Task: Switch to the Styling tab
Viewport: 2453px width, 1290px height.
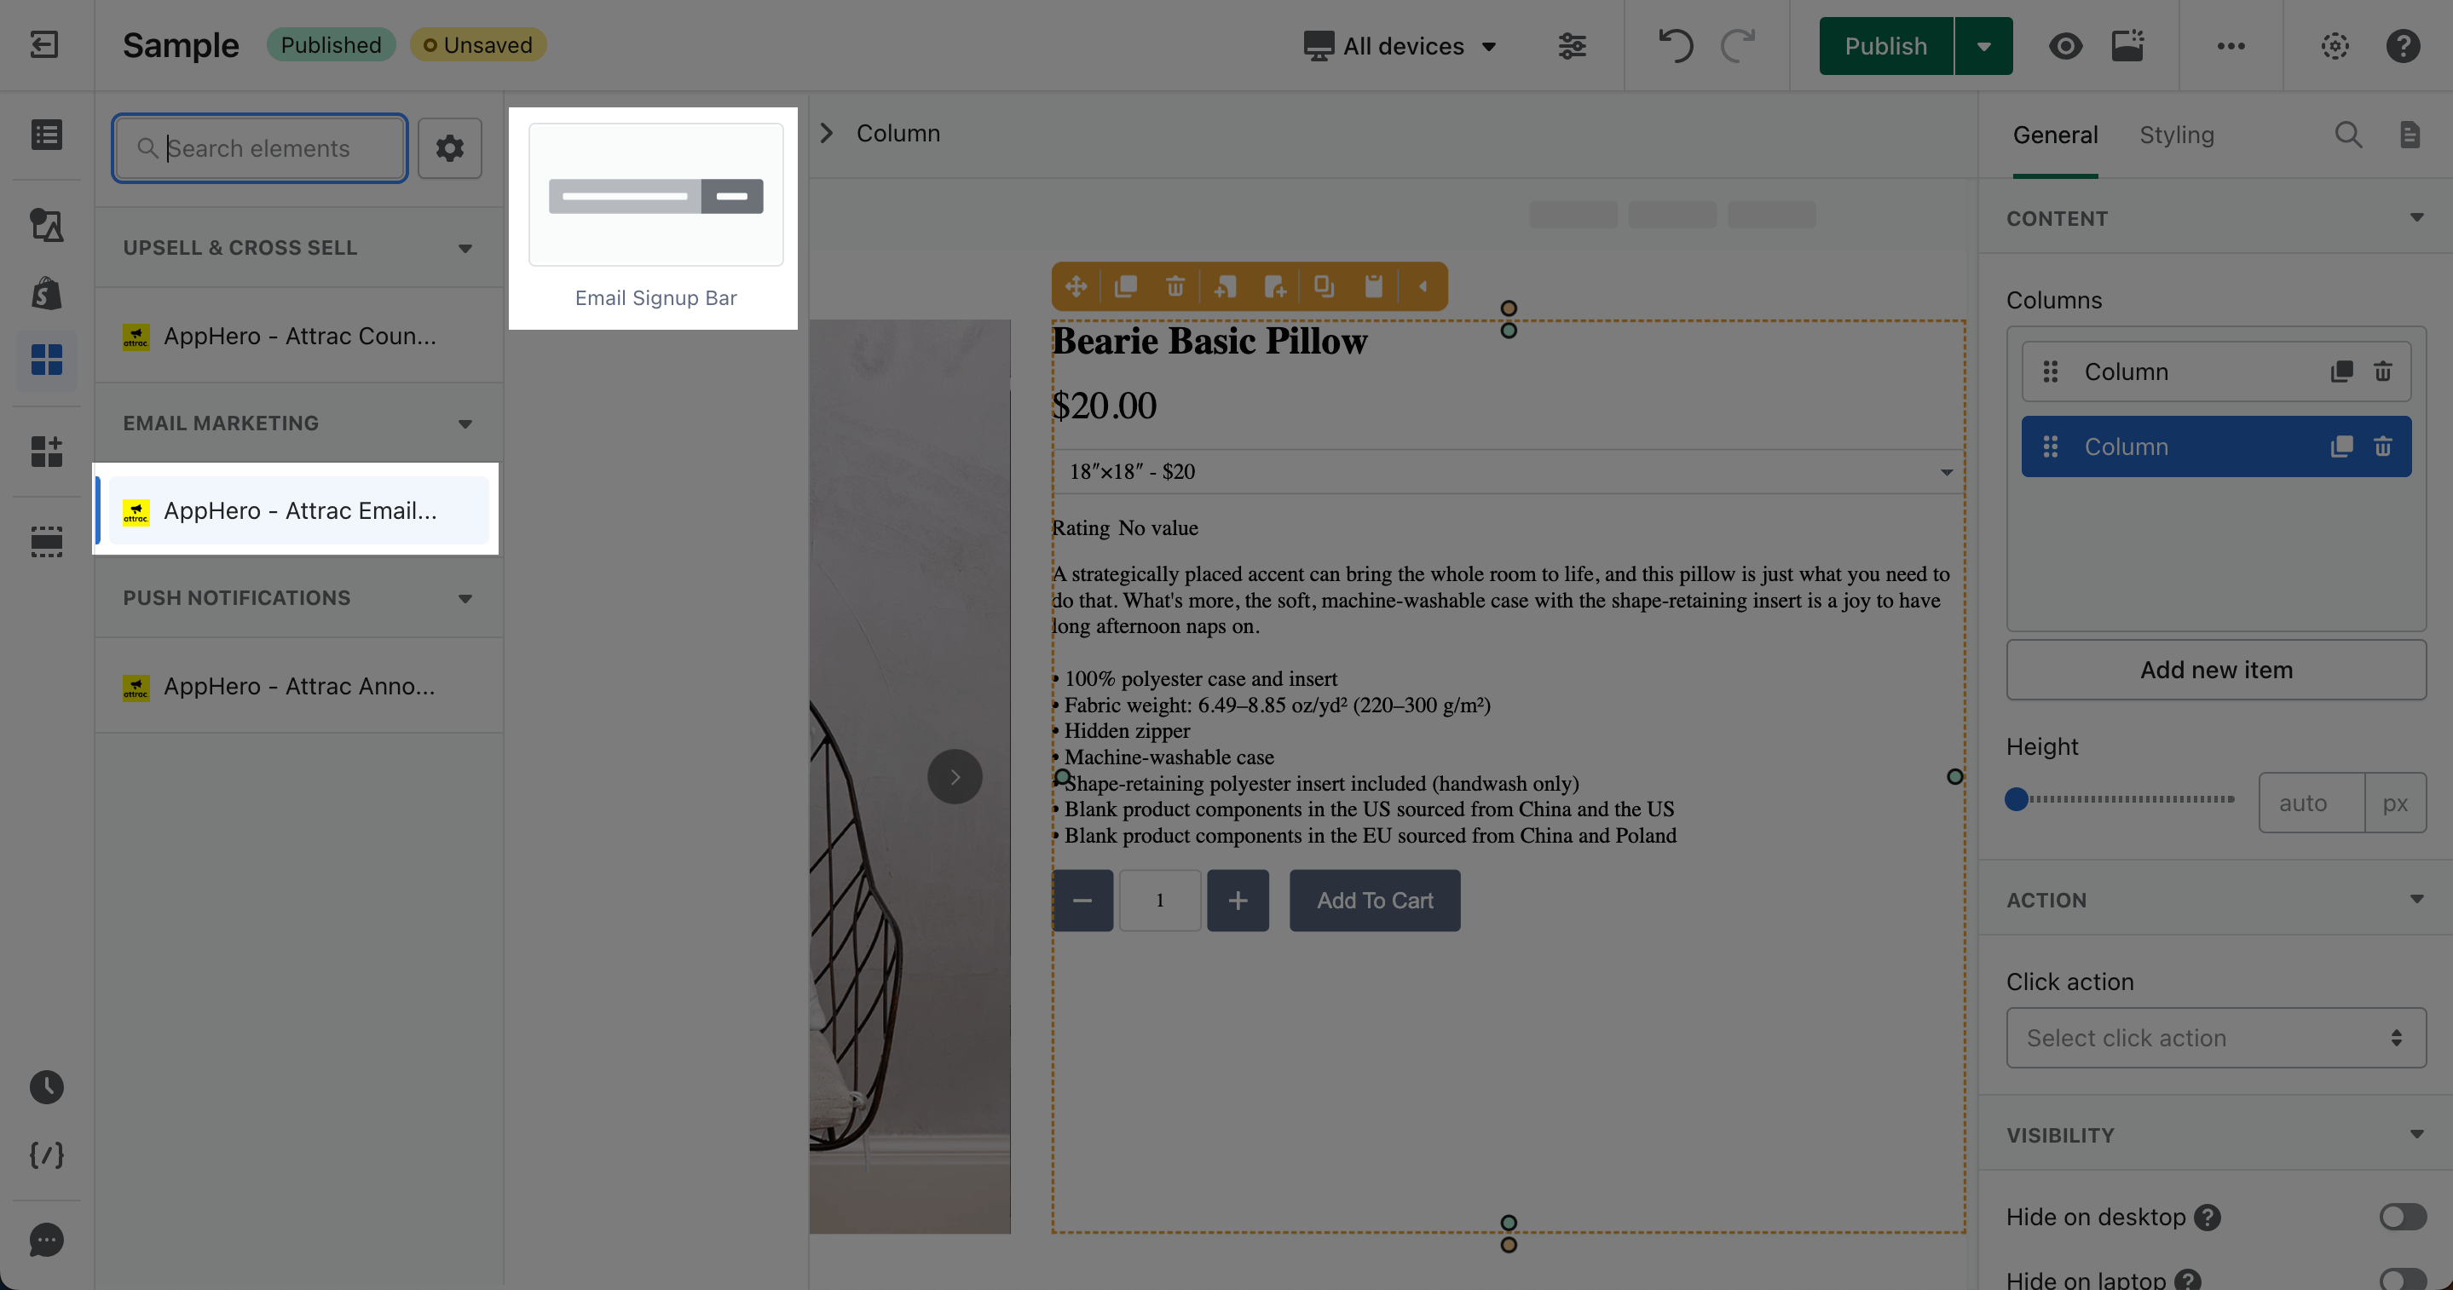Action: click(x=2176, y=135)
